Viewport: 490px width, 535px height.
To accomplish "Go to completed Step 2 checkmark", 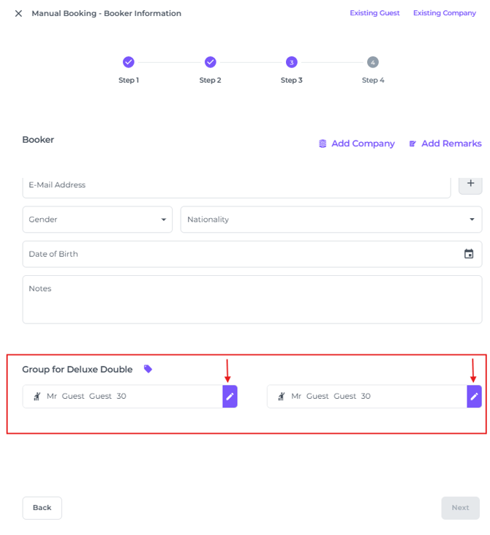I will [x=210, y=62].
